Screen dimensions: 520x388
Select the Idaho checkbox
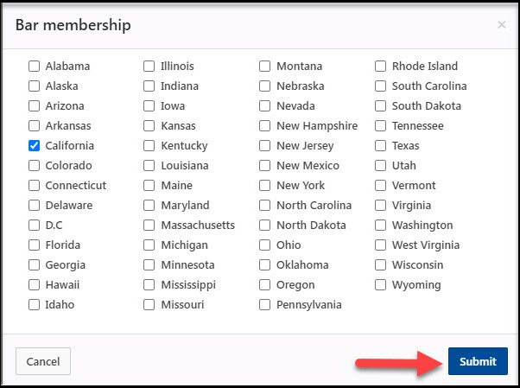click(x=35, y=305)
